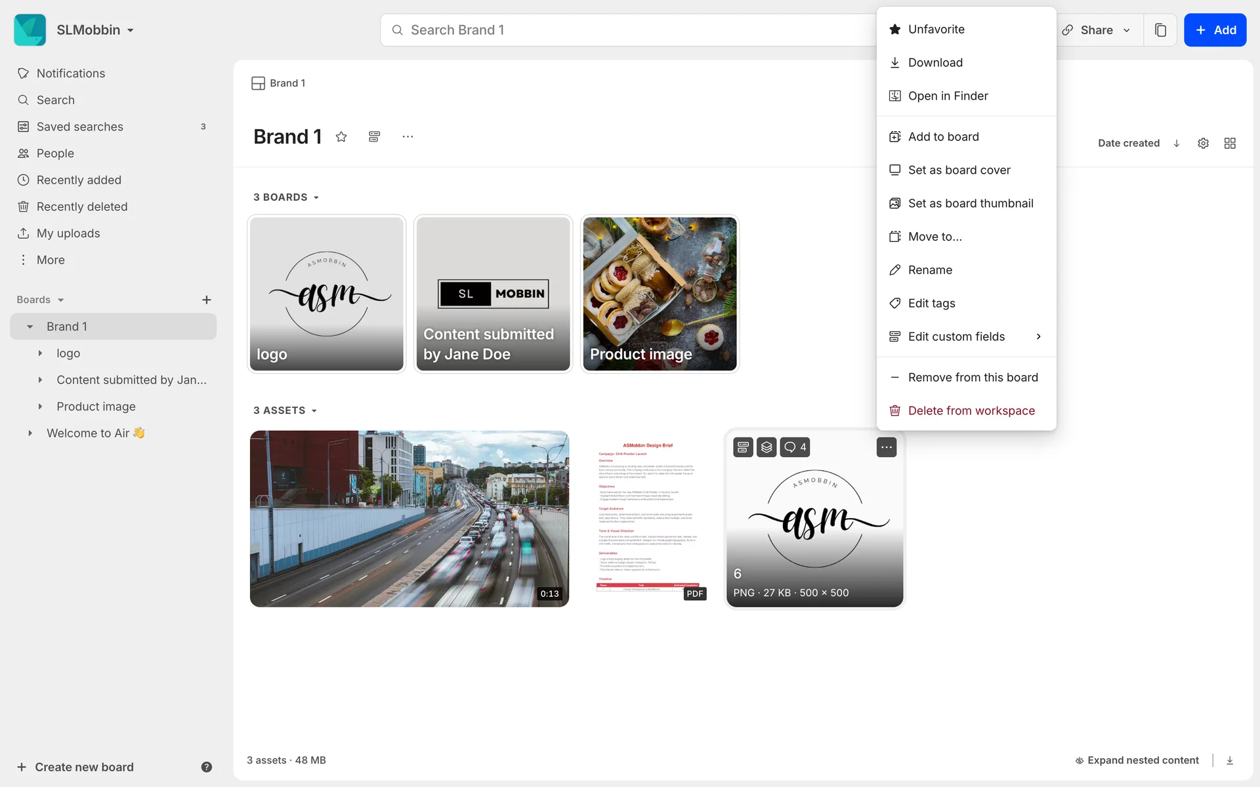Select Set as board cover menu item
Image resolution: width=1260 pixels, height=787 pixels.
point(959,170)
